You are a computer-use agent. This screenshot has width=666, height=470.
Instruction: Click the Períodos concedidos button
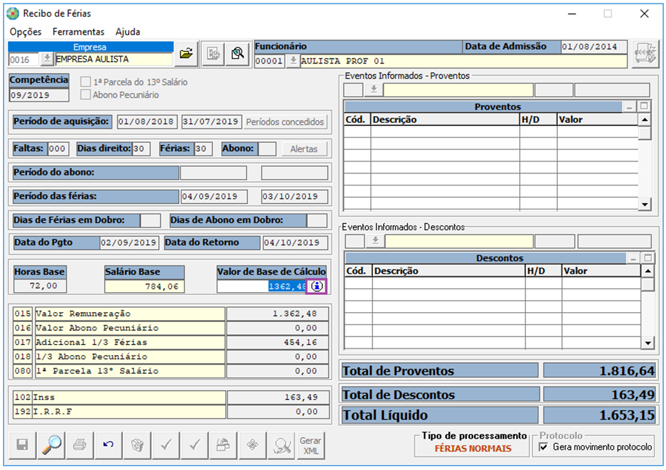[285, 122]
